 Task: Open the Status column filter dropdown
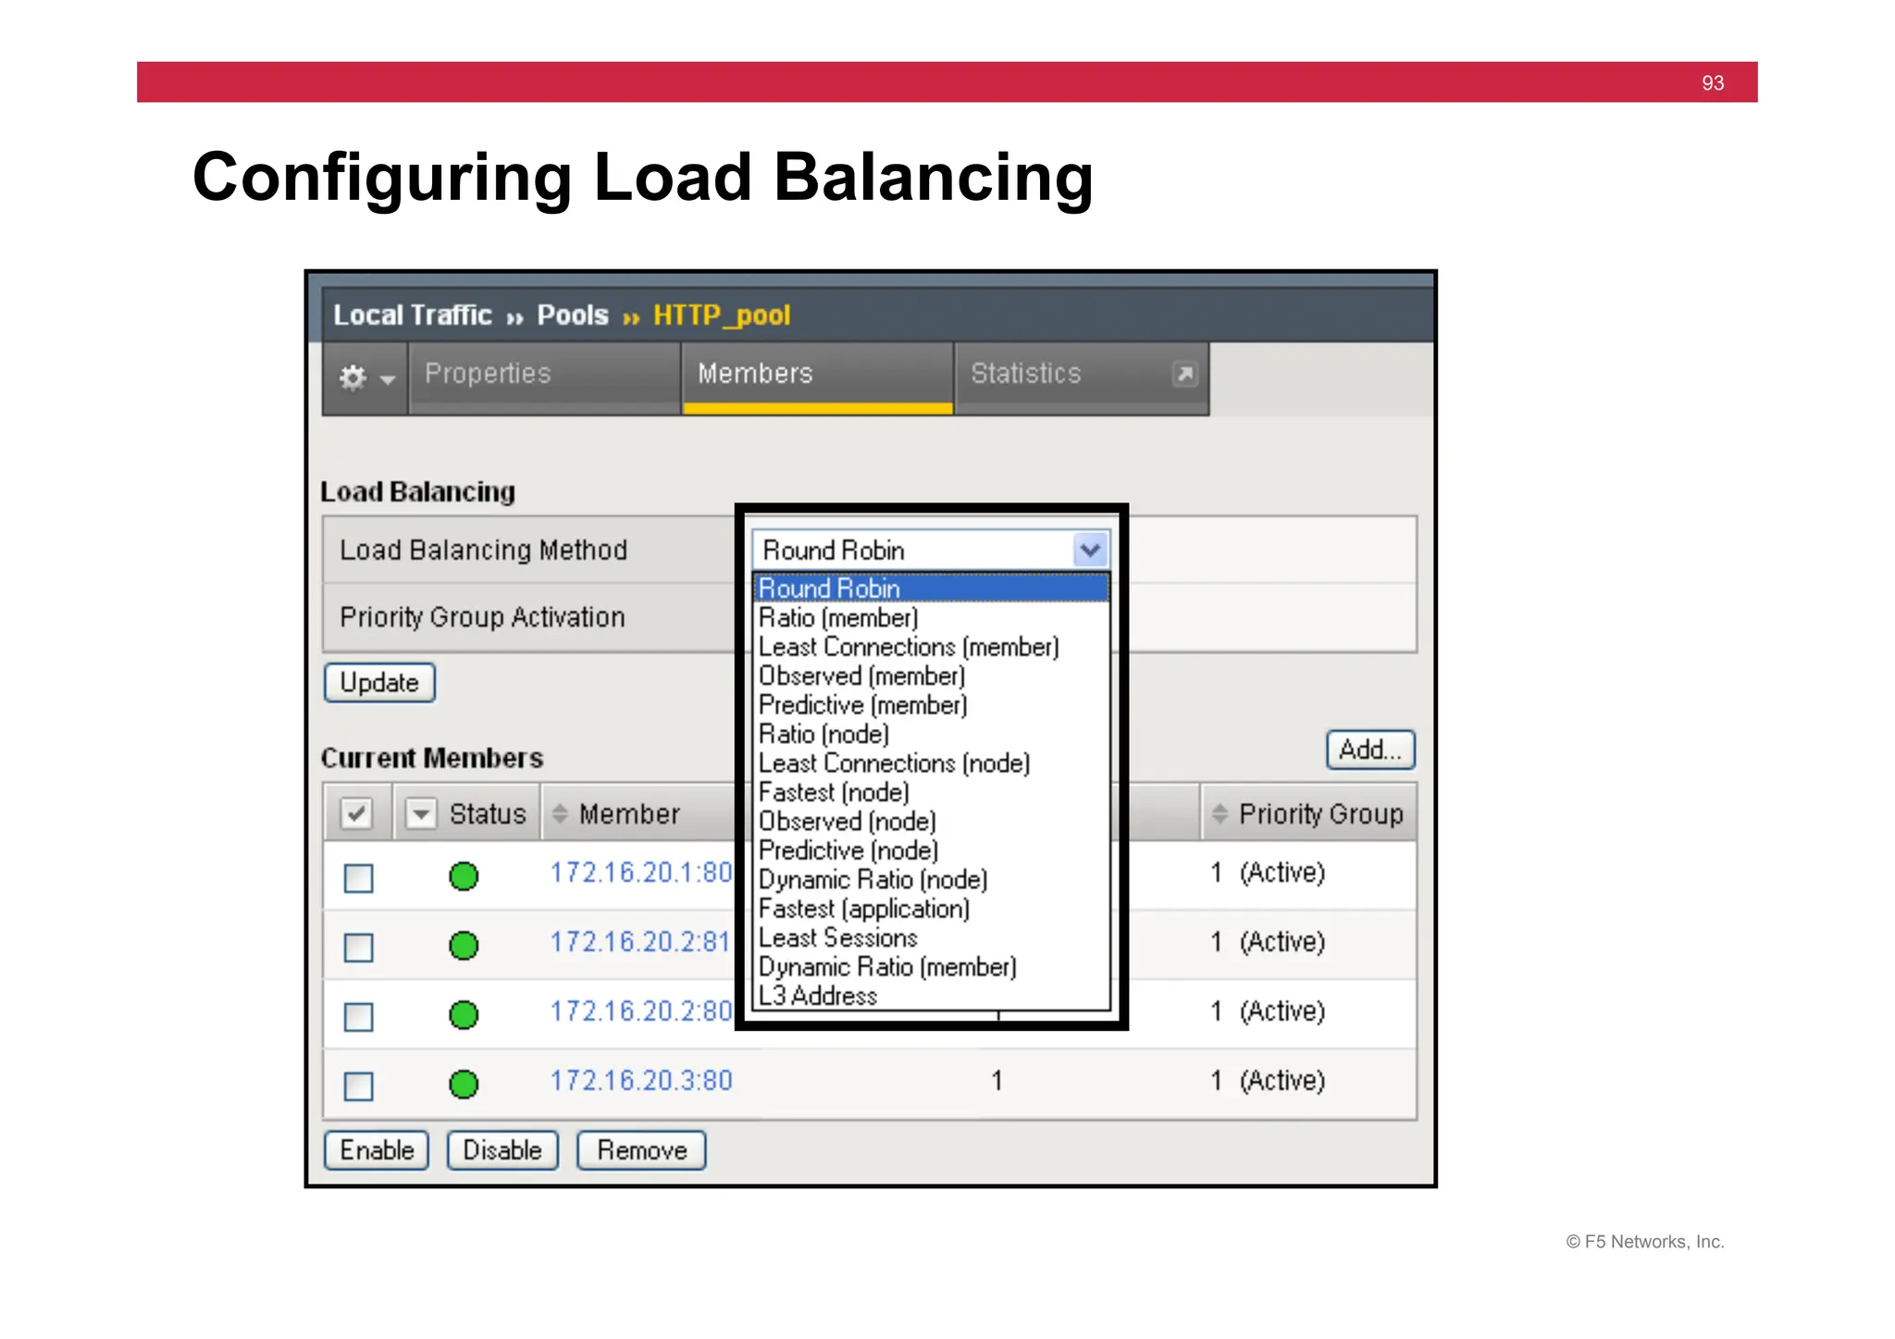421,813
